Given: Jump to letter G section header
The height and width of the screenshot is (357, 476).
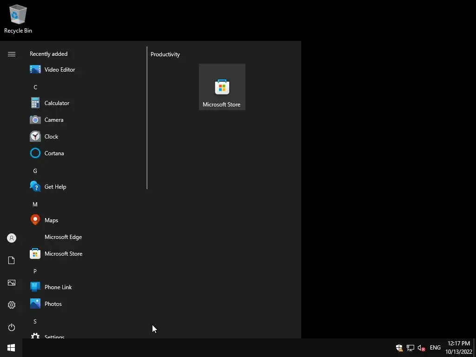Looking at the screenshot, I should pyautogui.click(x=35, y=171).
